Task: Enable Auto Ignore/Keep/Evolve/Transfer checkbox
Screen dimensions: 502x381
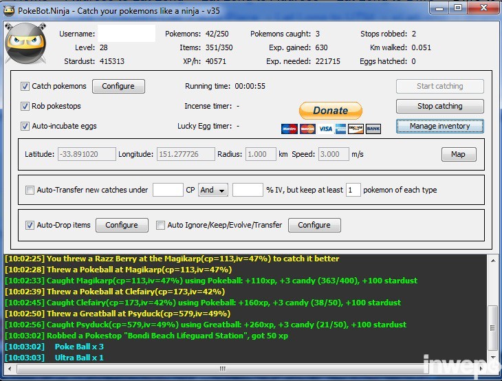Action: [160, 225]
